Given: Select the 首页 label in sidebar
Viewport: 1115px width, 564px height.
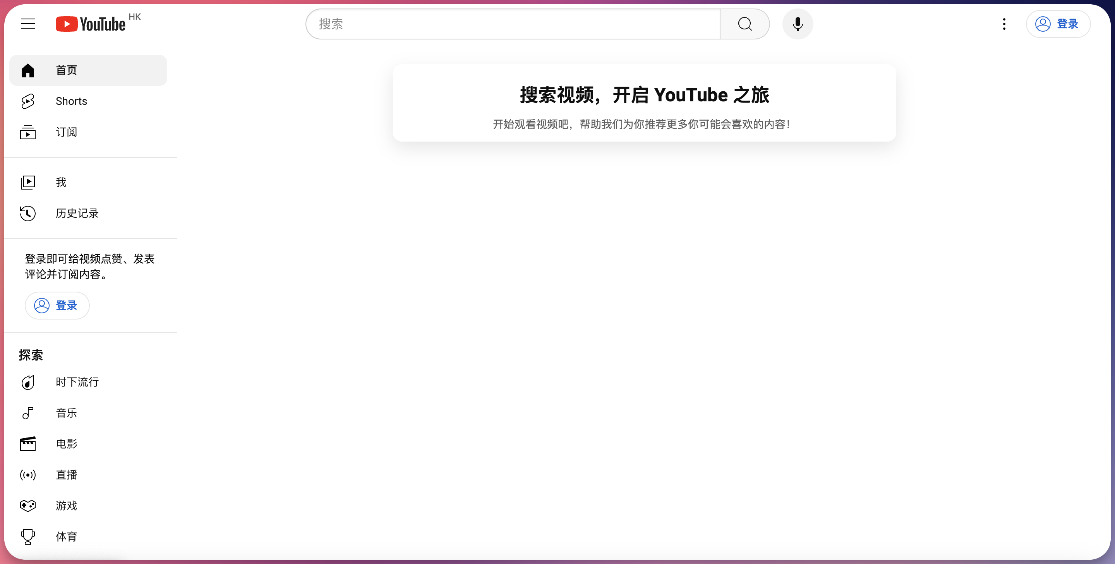Looking at the screenshot, I should point(66,70).
